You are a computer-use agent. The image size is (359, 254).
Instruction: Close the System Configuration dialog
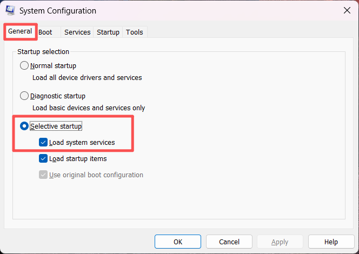pyautogui.click(x=347, y=10)
